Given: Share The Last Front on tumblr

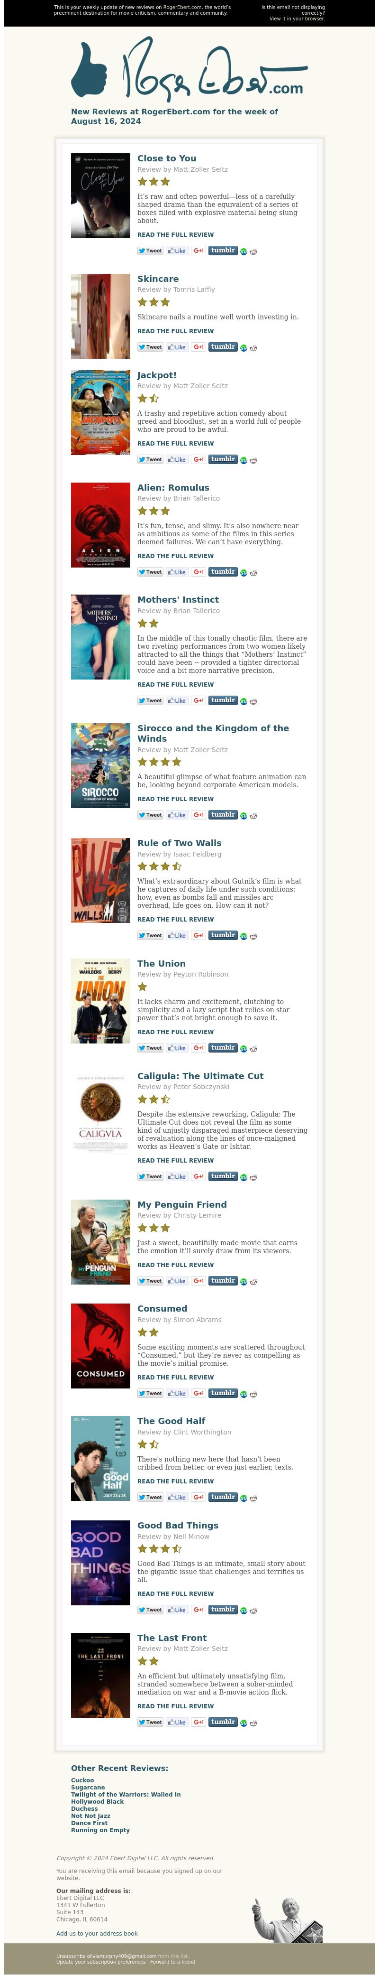Looking at the screenshot, I should [223, 1721].
